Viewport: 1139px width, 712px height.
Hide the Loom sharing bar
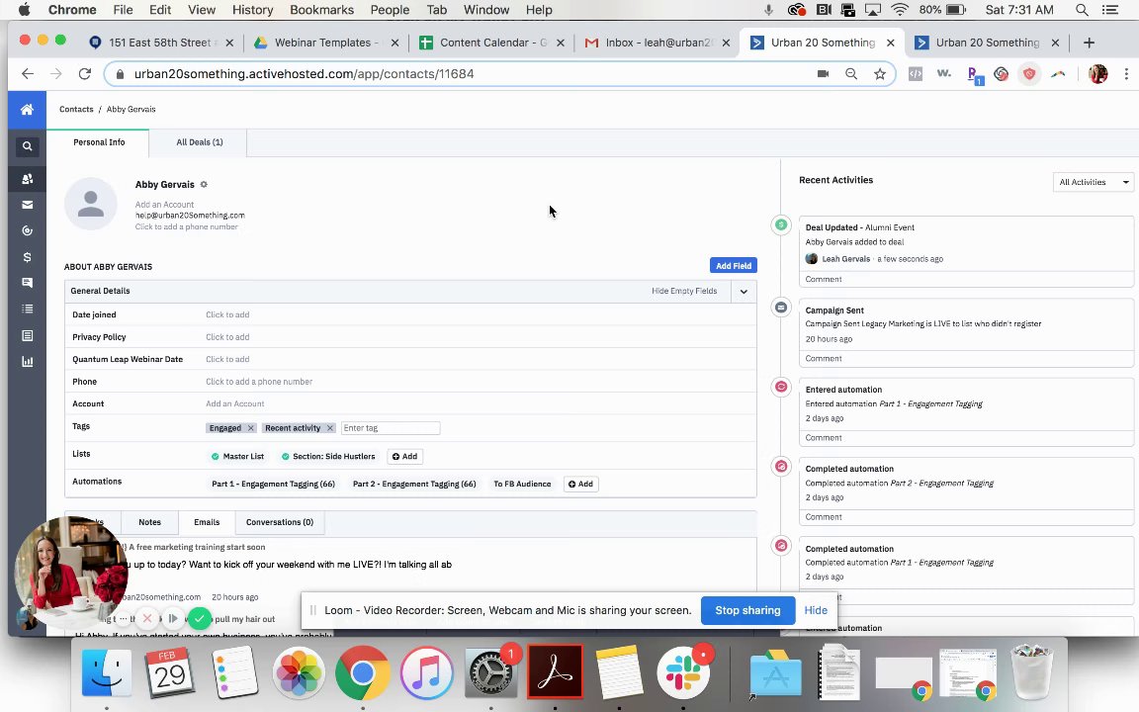pyautogui.click(x=815, y=610)
